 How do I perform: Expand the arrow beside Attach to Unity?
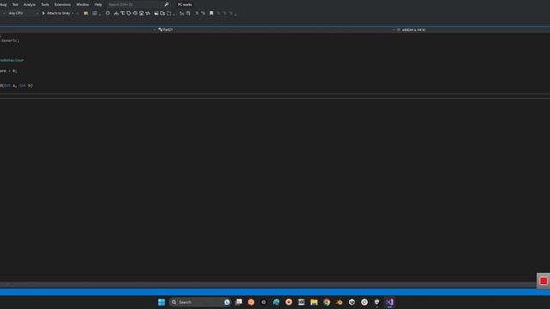pos(73,14)
